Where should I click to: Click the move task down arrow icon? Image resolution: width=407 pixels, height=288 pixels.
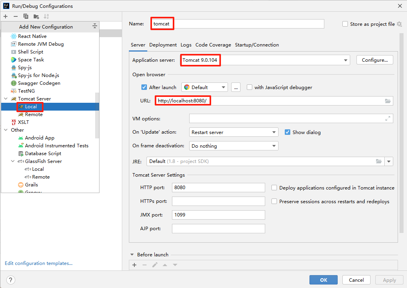pos(175,265)
